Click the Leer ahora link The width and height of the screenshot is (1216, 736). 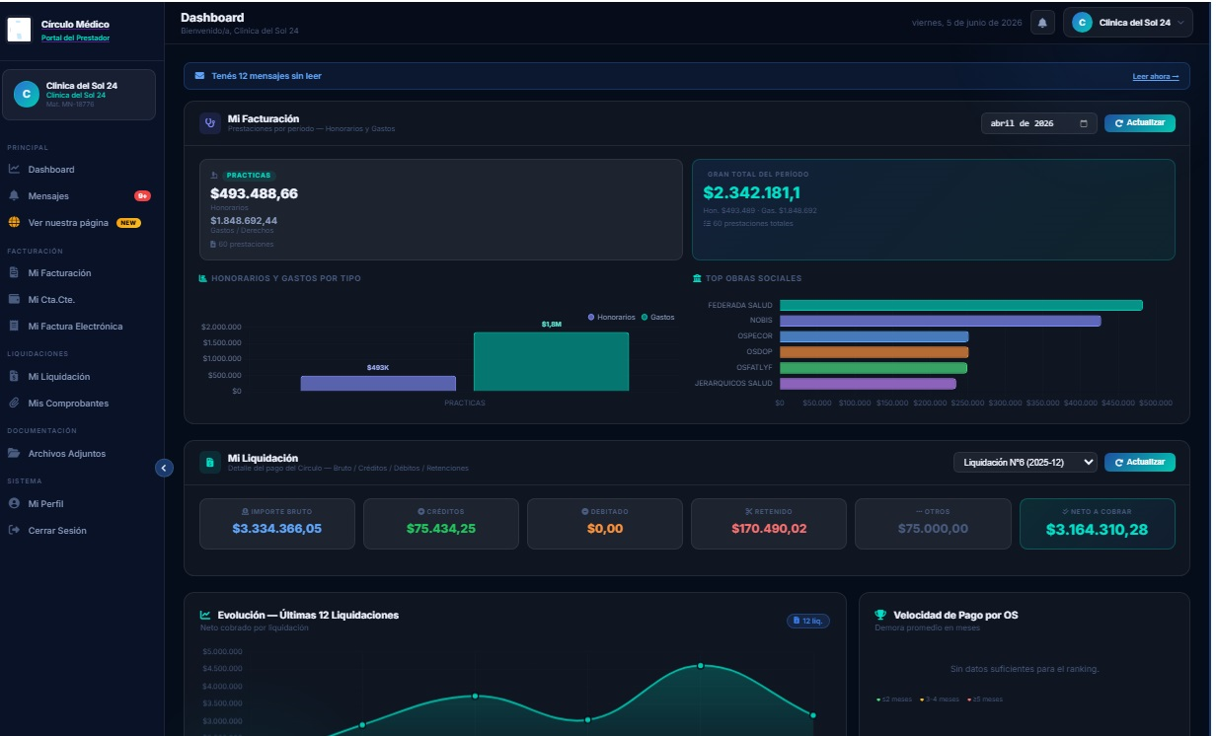[1156, 76]
